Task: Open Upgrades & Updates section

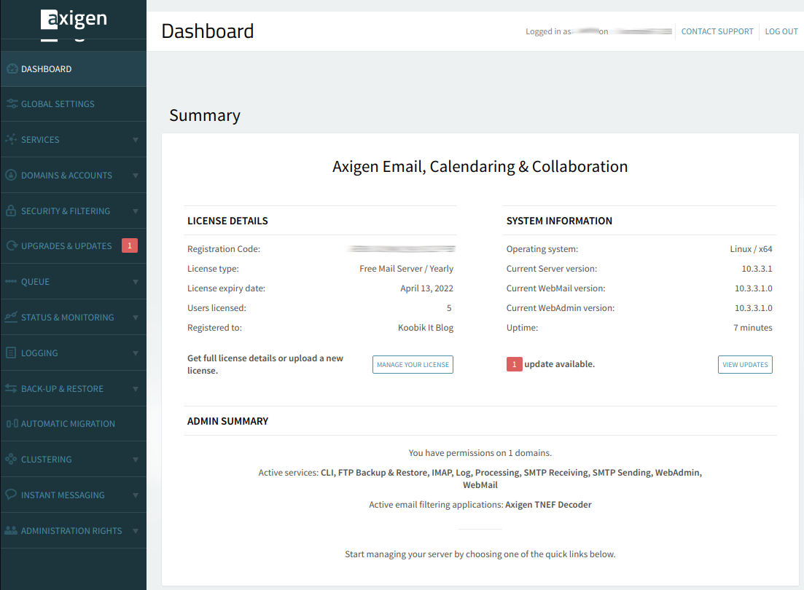Action: click(x=74, y=246)
